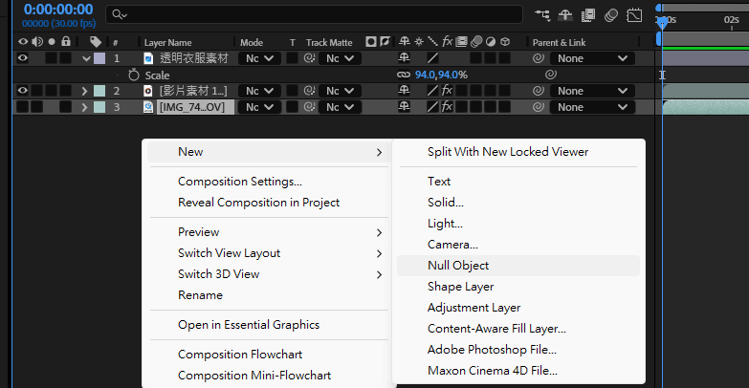
Task: Click the Scale property stopwatch
Action: click(x=134, y=75)
